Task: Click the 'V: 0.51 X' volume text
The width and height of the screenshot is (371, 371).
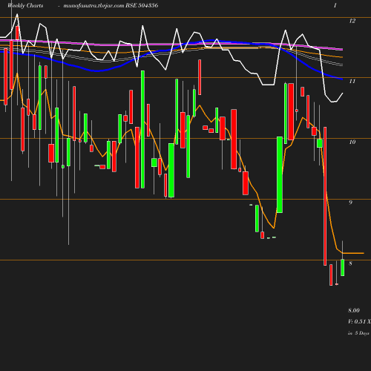Action: [x=359, y=321]
